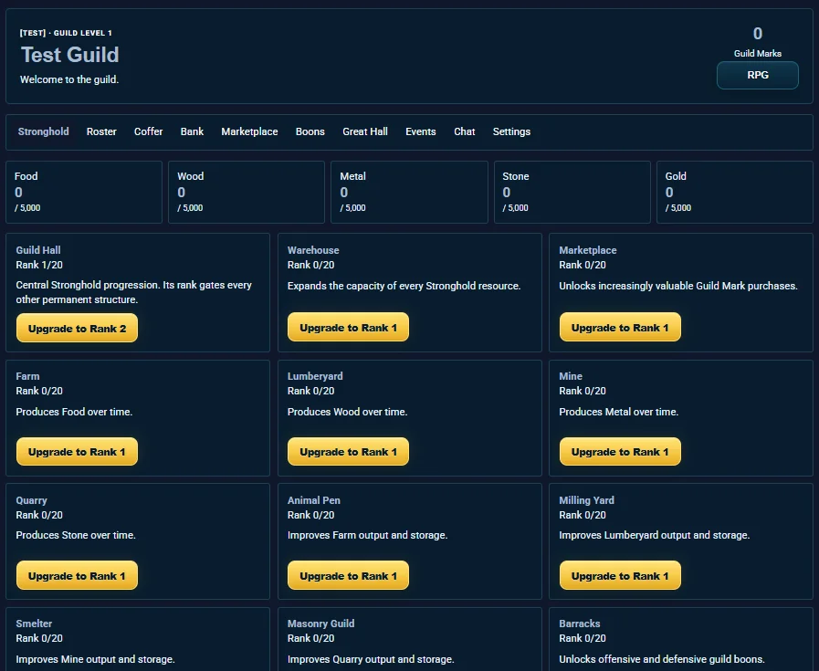Upgrade the Marketplace building to Rank 1
Screen dimensions: 819x671
click(x=620, y=328)
